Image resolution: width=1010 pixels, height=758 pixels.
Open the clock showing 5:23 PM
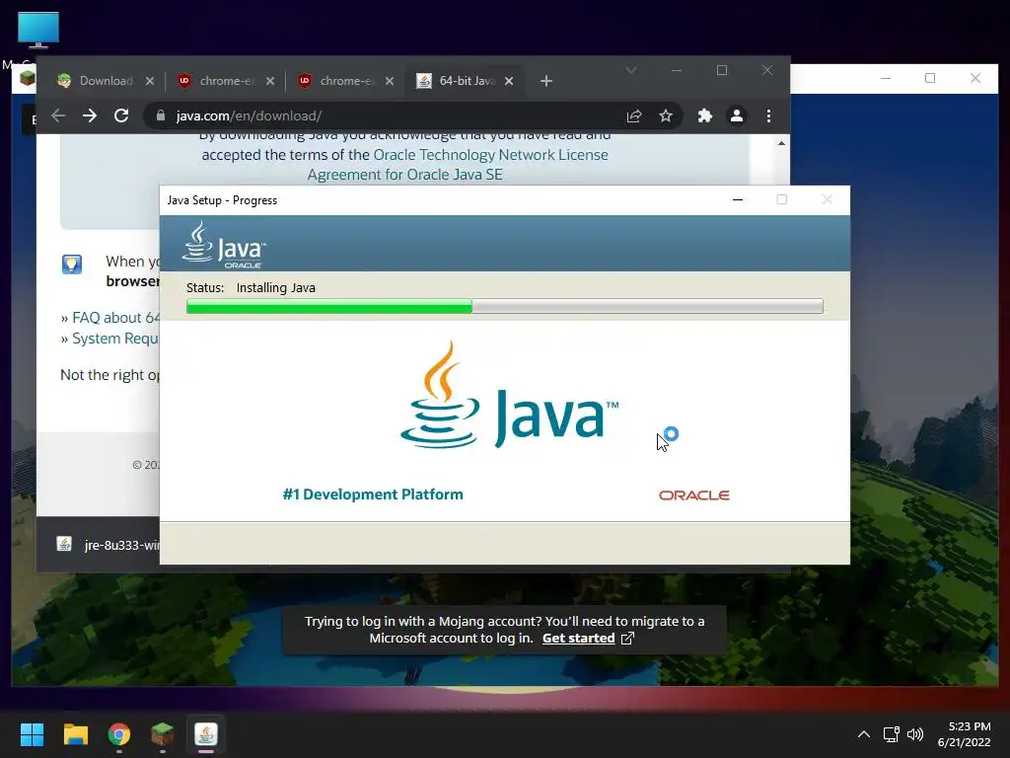(965, 734)
